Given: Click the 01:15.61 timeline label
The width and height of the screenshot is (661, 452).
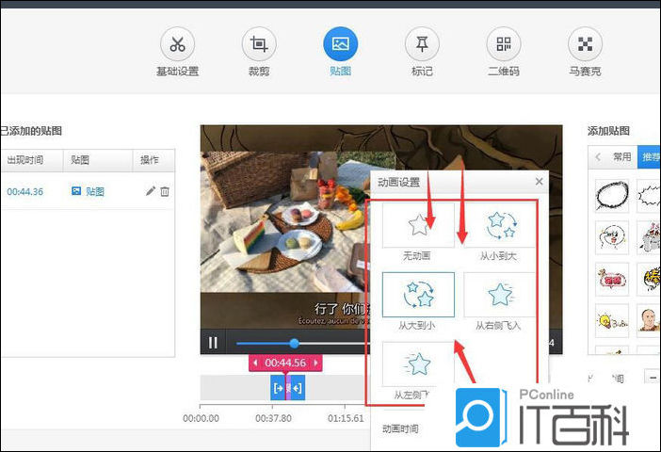Looking at the screenshot, I should click(x=346, y=418).
